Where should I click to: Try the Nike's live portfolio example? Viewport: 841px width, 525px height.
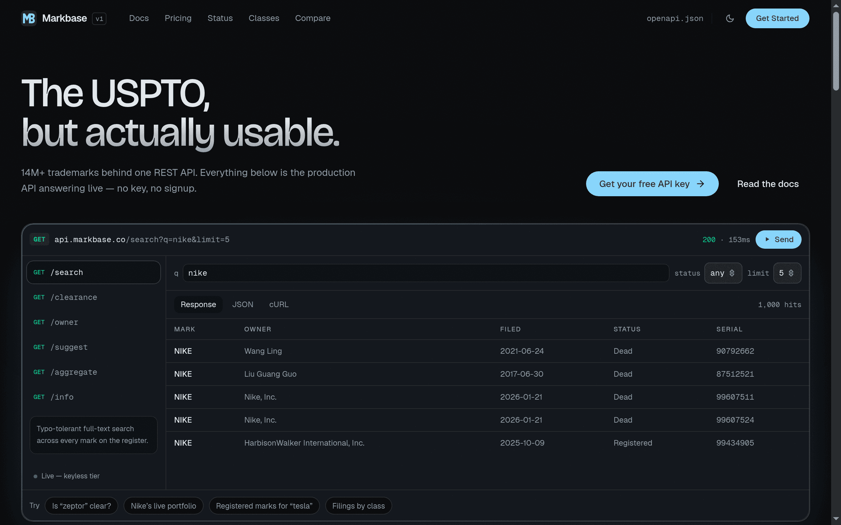tap(163, 506)
